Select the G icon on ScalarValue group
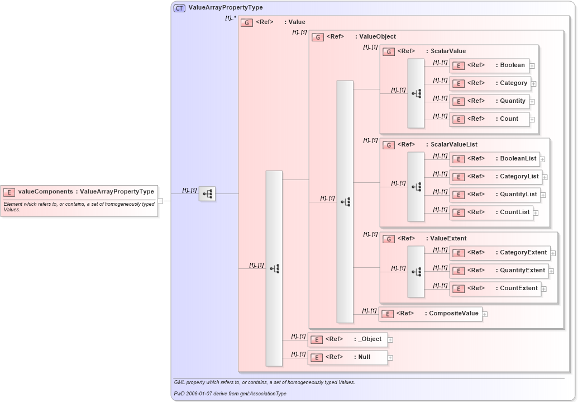 click(x=389, y=51)
